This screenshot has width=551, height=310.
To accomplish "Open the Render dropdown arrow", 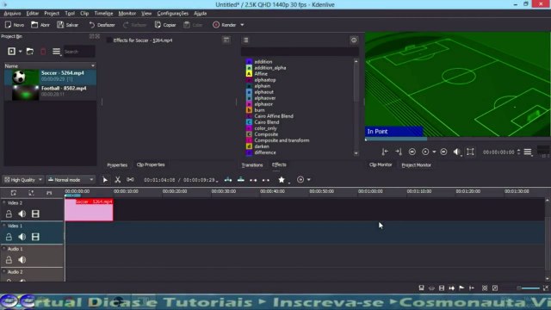I will (242, 25).
